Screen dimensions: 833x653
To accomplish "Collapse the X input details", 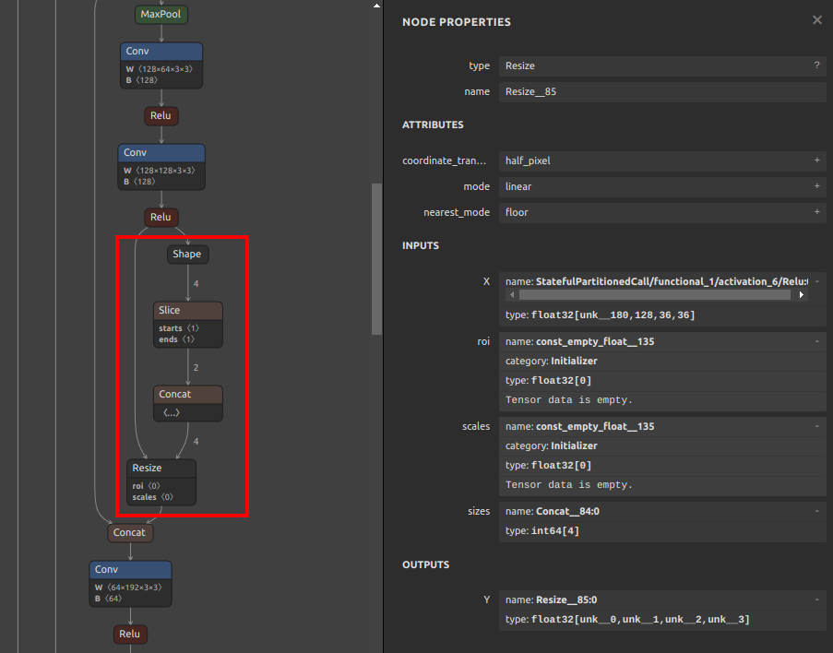I will click(x=817, y=281).
